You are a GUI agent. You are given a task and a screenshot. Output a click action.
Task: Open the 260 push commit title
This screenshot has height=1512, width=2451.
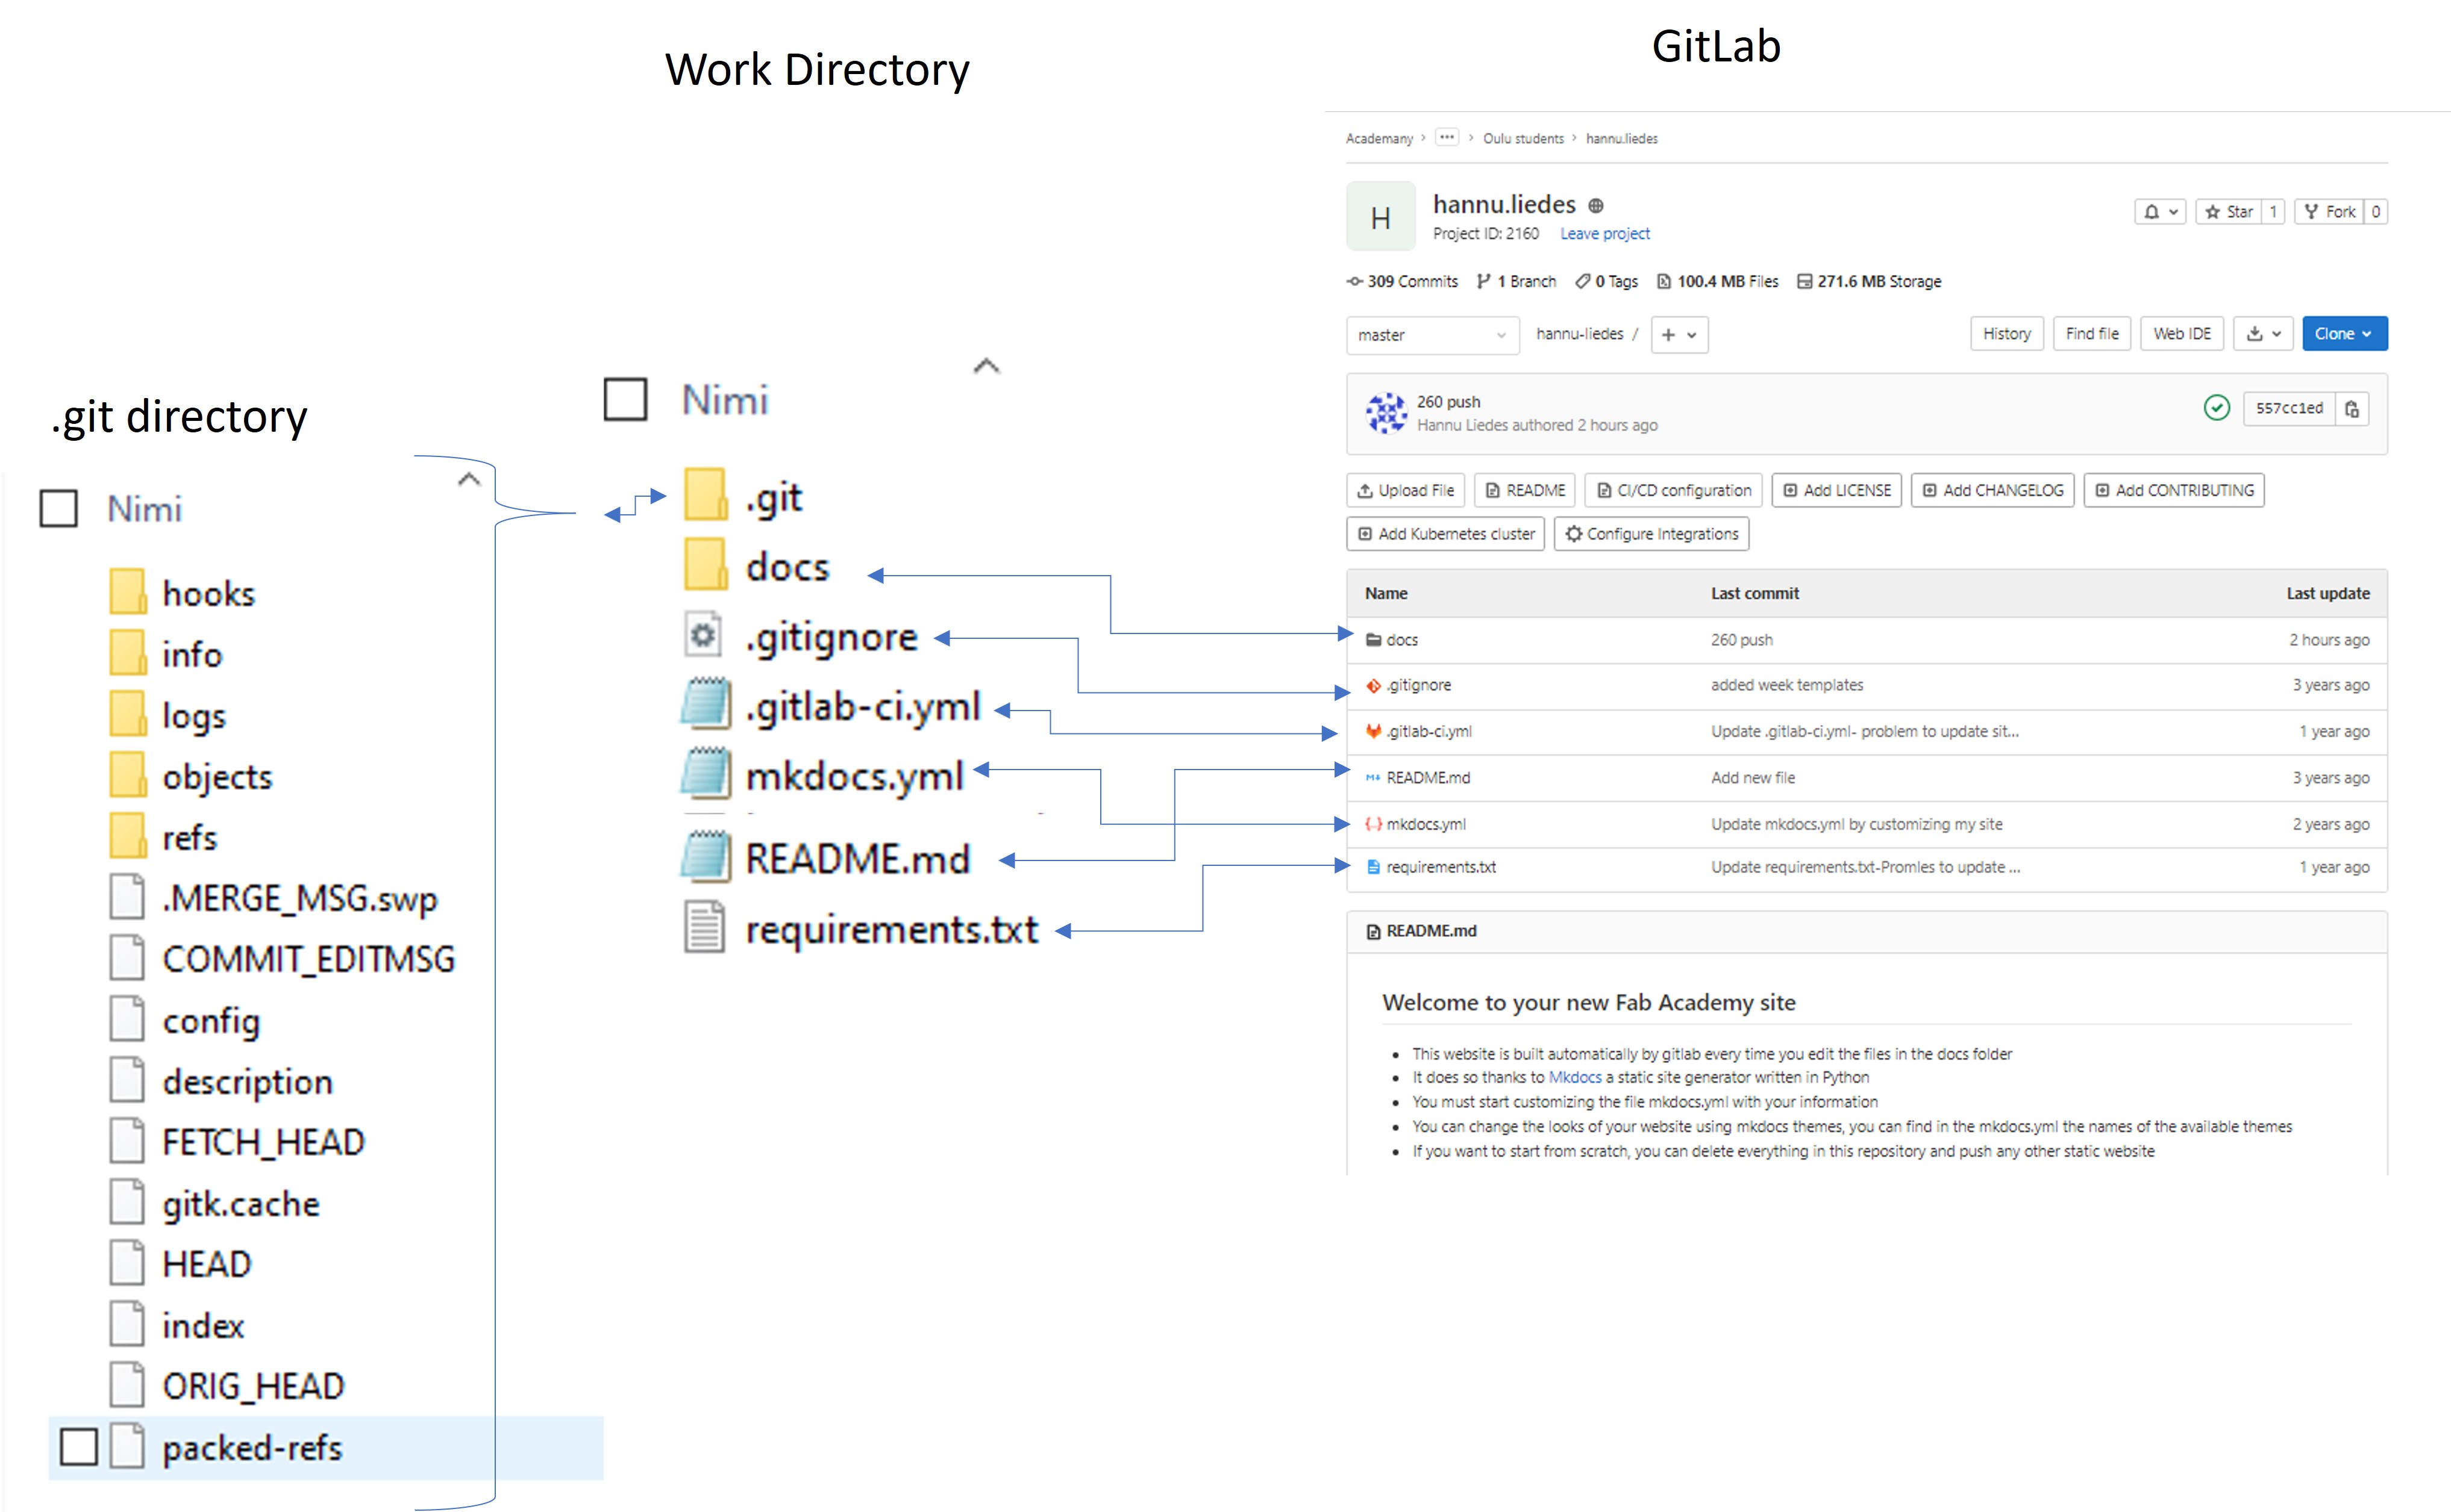click(1448, 402)
